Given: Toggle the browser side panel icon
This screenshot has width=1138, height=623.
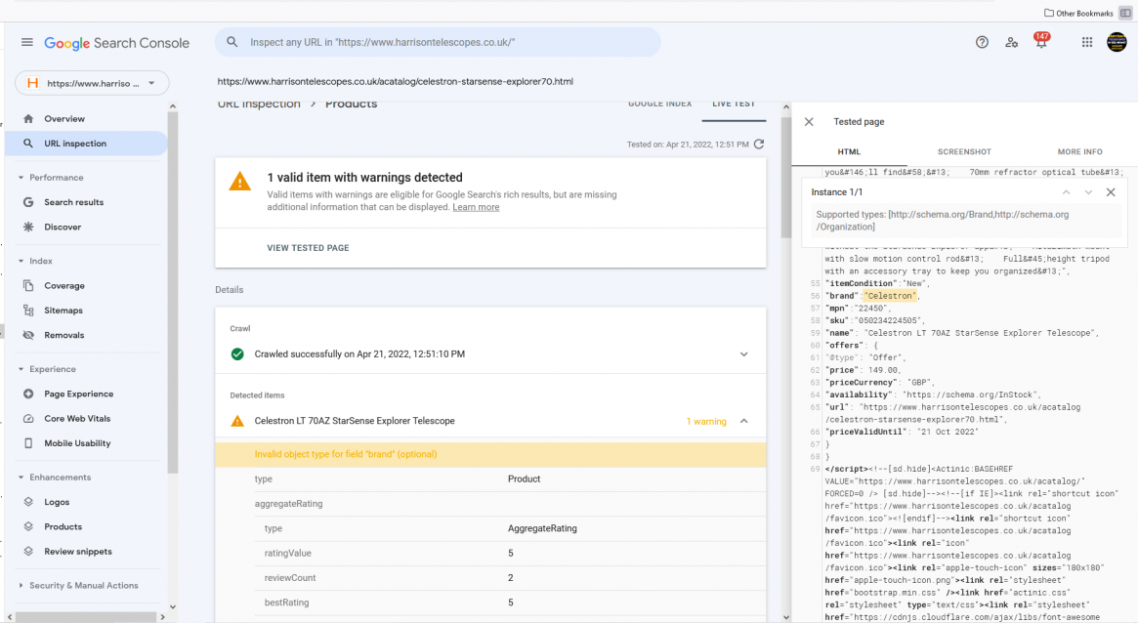Looking at the screenshot, I should 1125,13.
